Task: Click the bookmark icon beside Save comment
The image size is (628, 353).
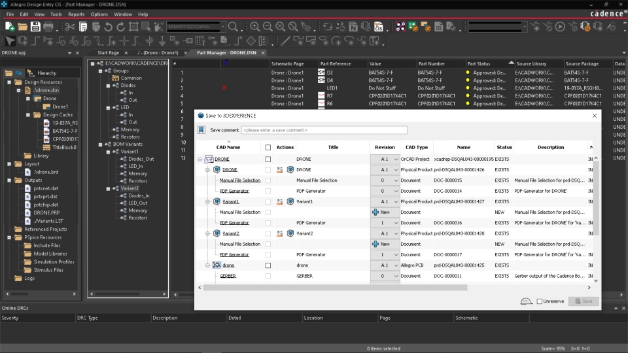Action: [x=201, y=129]
